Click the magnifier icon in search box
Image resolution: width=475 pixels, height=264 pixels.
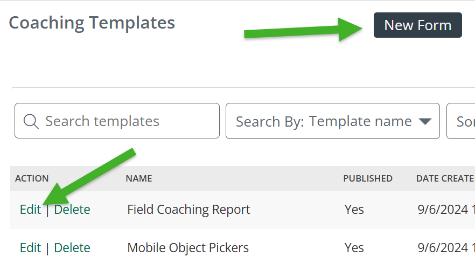[31, 122]
